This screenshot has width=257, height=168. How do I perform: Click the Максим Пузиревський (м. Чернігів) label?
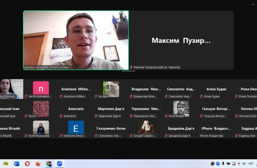click(157, 67)
